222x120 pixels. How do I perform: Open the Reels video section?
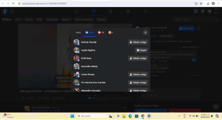40,19
